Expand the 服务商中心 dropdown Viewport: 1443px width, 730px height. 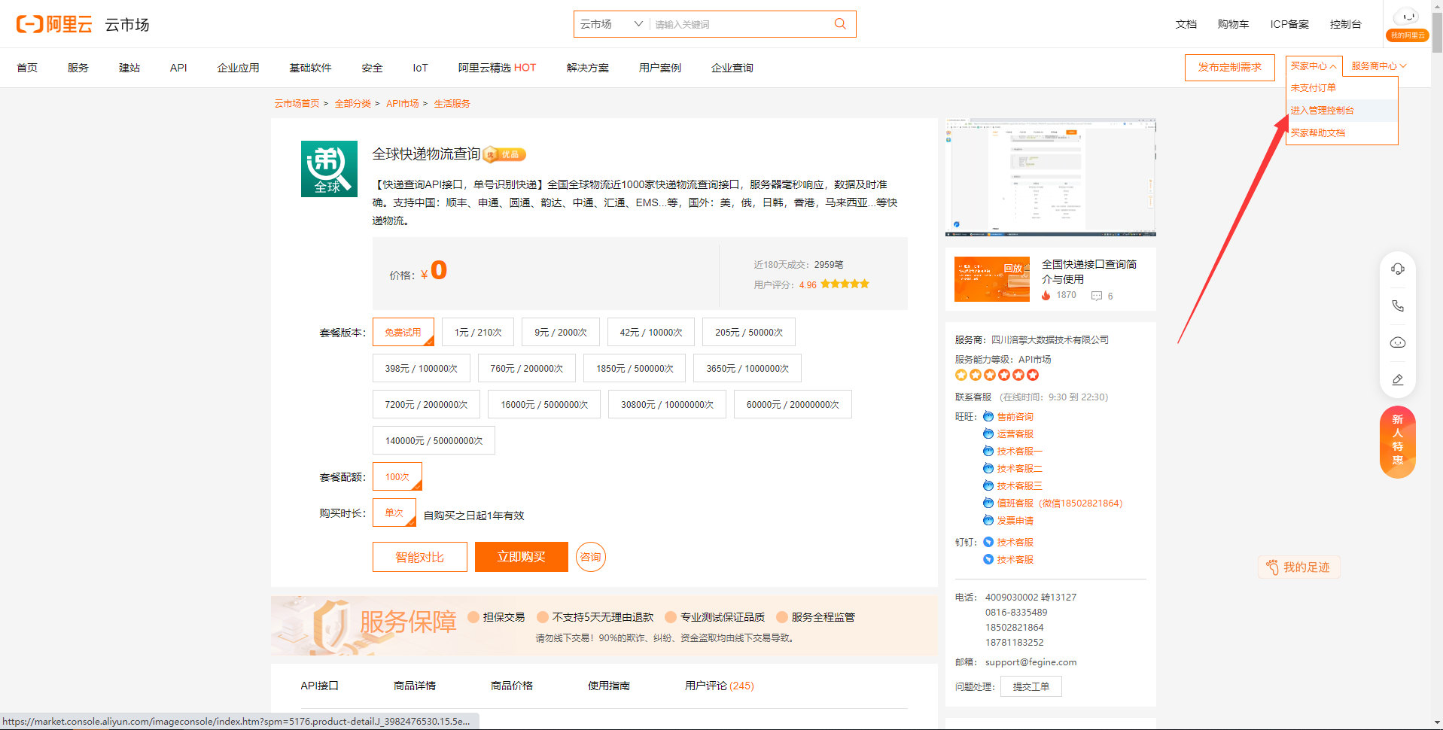coord(1379,66)
